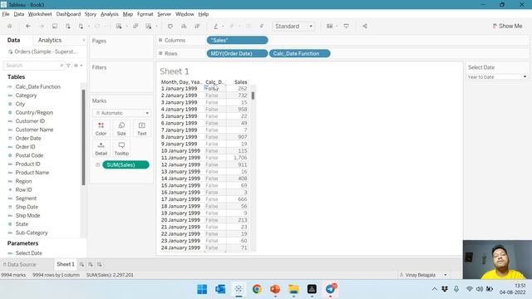Expand the Data/Analytics pane dropdown arrow
532x299 pixels.
point(83,41)
